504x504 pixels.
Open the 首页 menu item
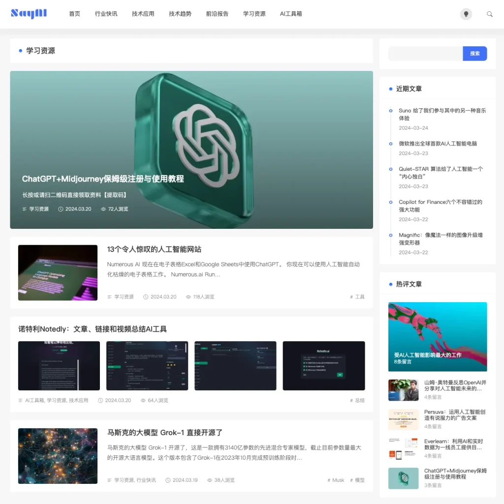75,14
